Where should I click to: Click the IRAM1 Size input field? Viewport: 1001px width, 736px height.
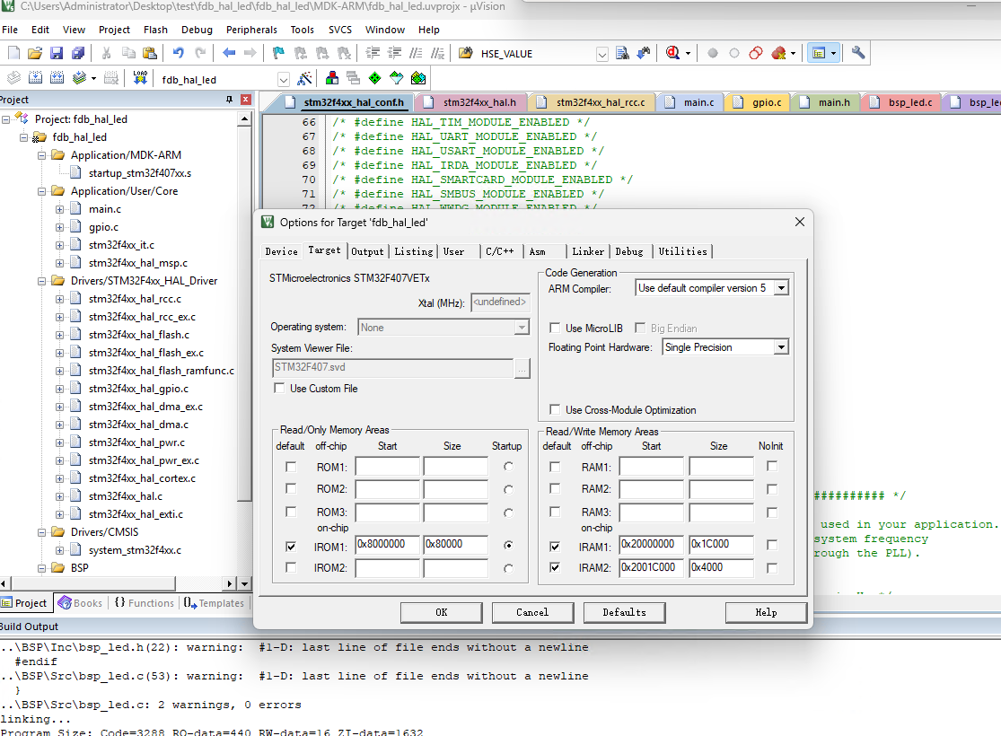[x=722, y=545]
